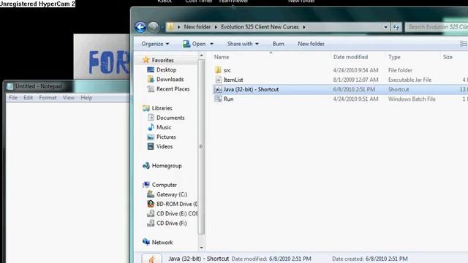
Task: Click the CD Drive (E:) icon
Action: (151, 213)
